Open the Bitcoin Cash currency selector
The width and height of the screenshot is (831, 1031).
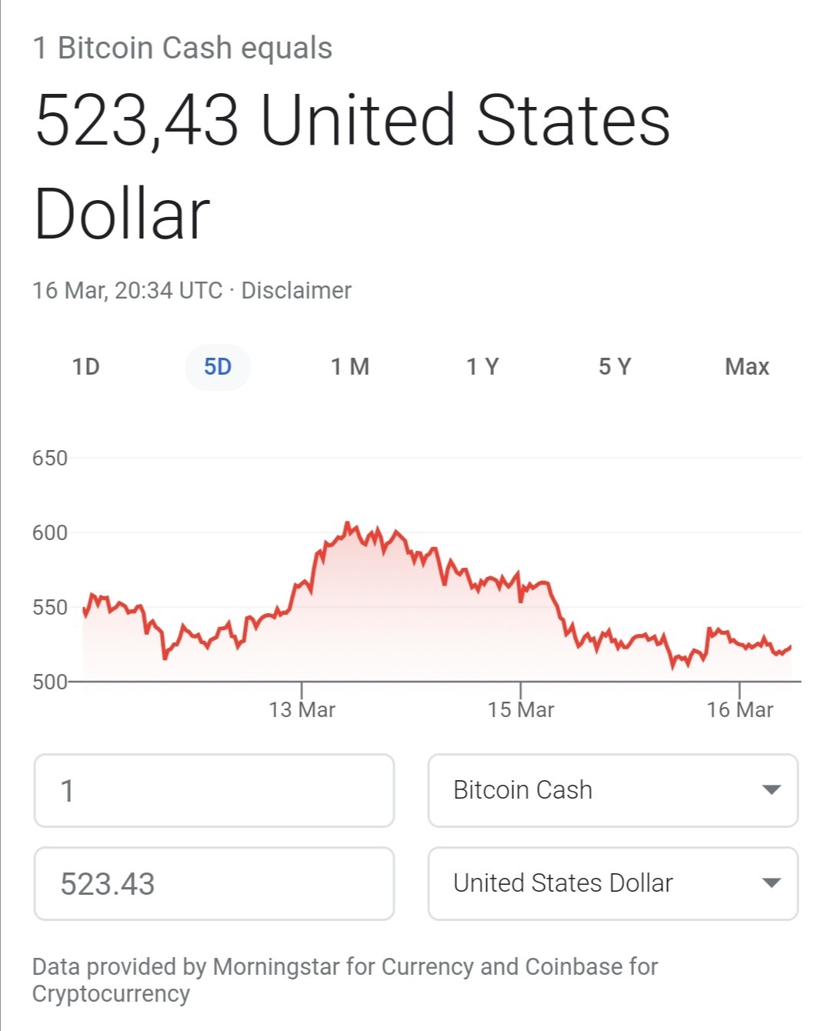[613, 790]
